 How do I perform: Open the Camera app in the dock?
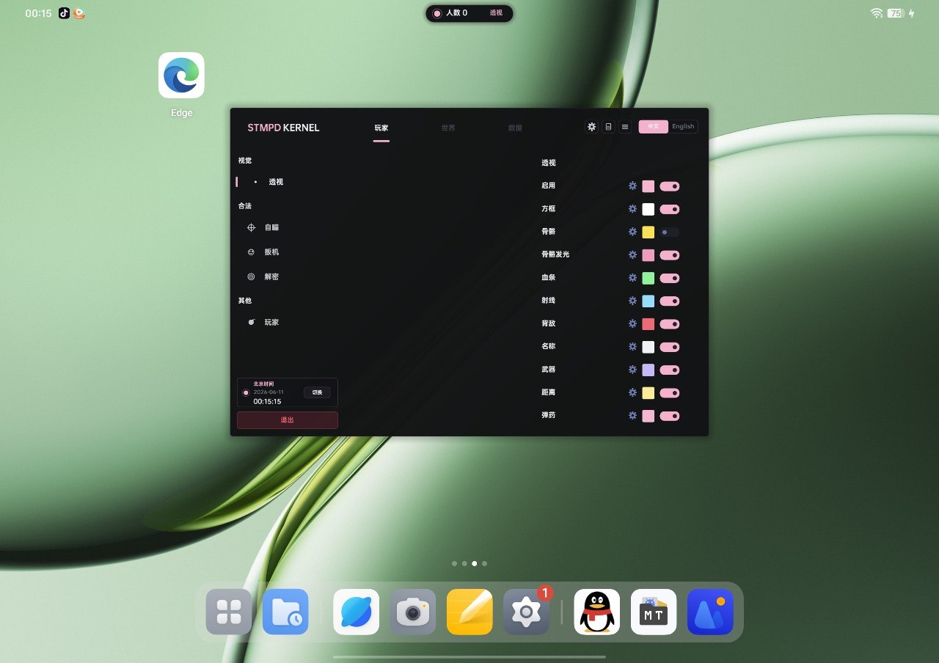(x=413, y=612)
